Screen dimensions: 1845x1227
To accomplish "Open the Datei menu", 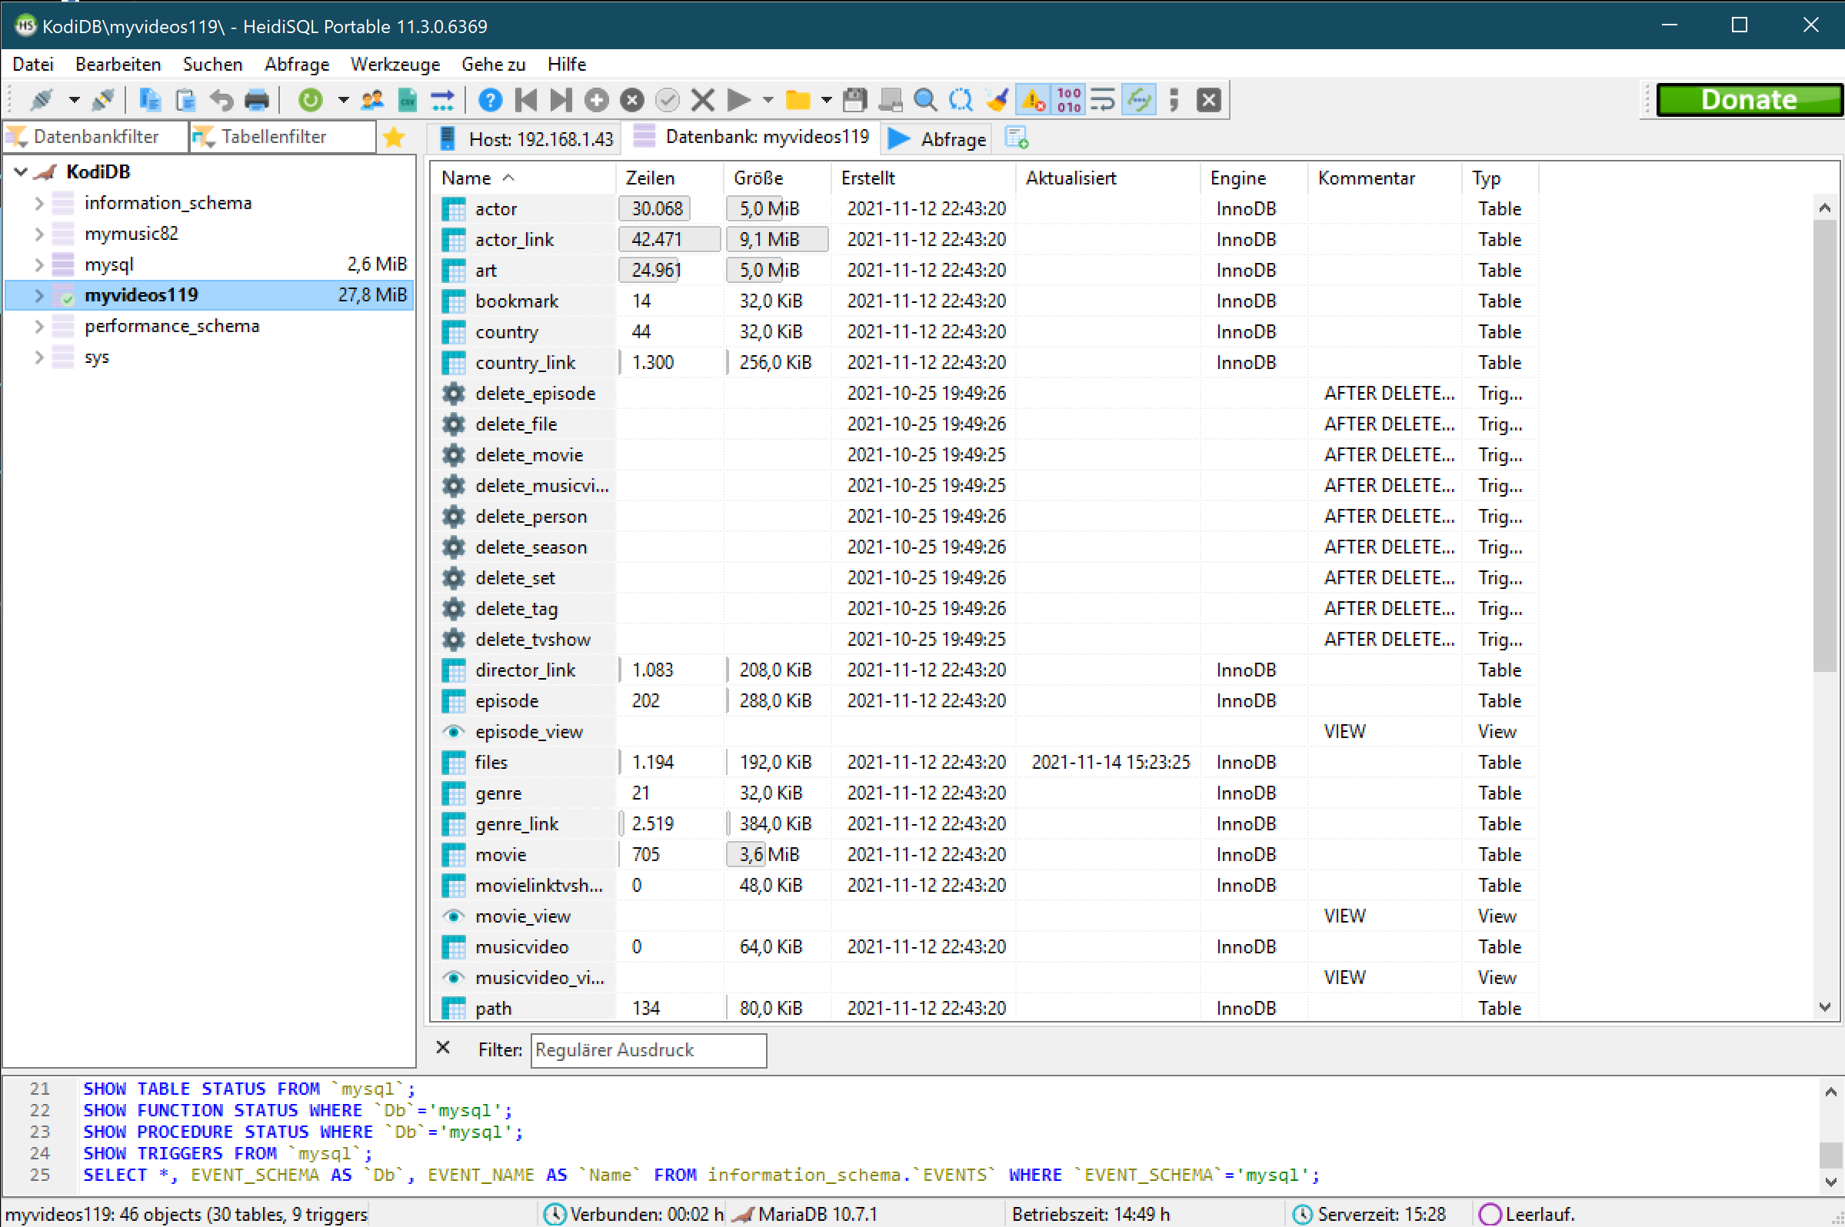I will (x=33, y=64).
